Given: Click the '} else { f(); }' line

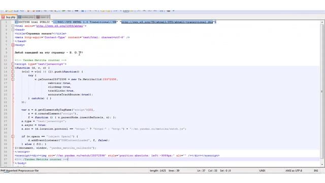Looking at the screenshot, I should pos(34,144).
